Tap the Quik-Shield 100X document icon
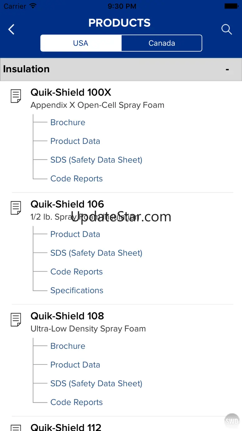This screenshot has height=431, width=242. (16, 96)
